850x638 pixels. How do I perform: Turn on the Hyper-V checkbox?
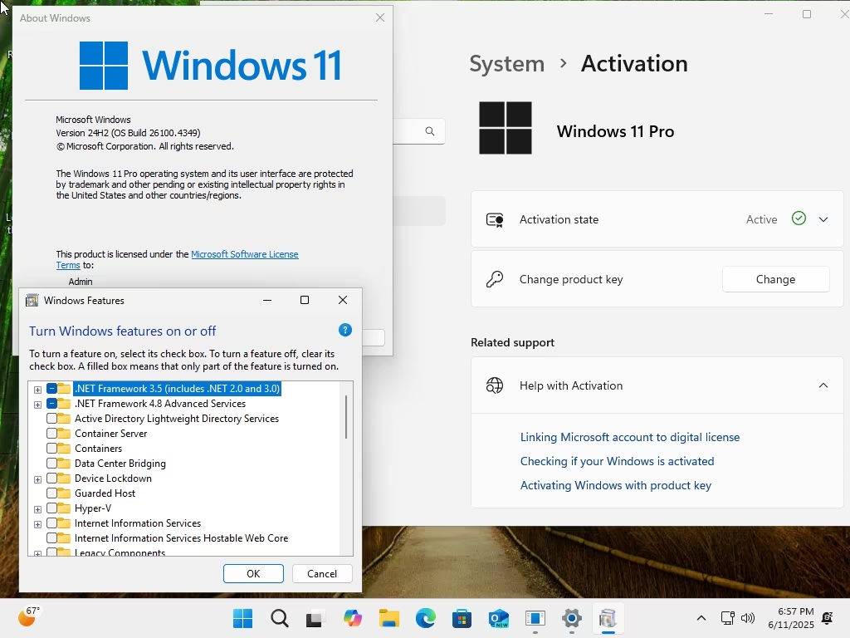click(x=51, y=508)
